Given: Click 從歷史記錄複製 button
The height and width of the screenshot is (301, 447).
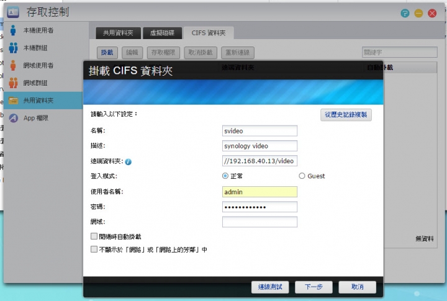Looking at the screenshot, I should (346, 115).
